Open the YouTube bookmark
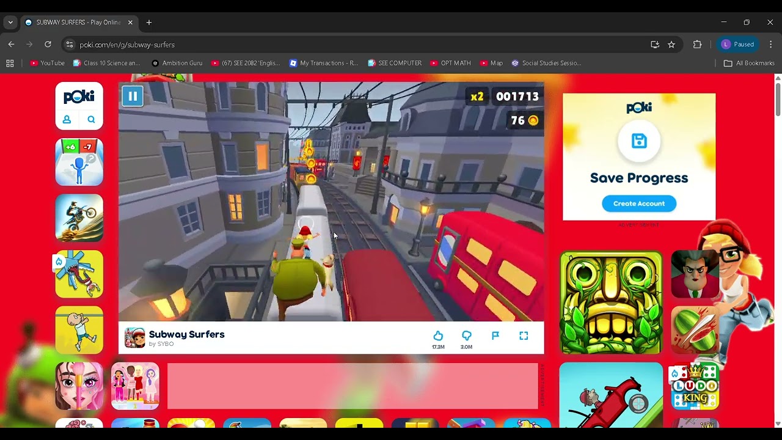The height and width of the screenshot is (440, 782). coord(47,63)
